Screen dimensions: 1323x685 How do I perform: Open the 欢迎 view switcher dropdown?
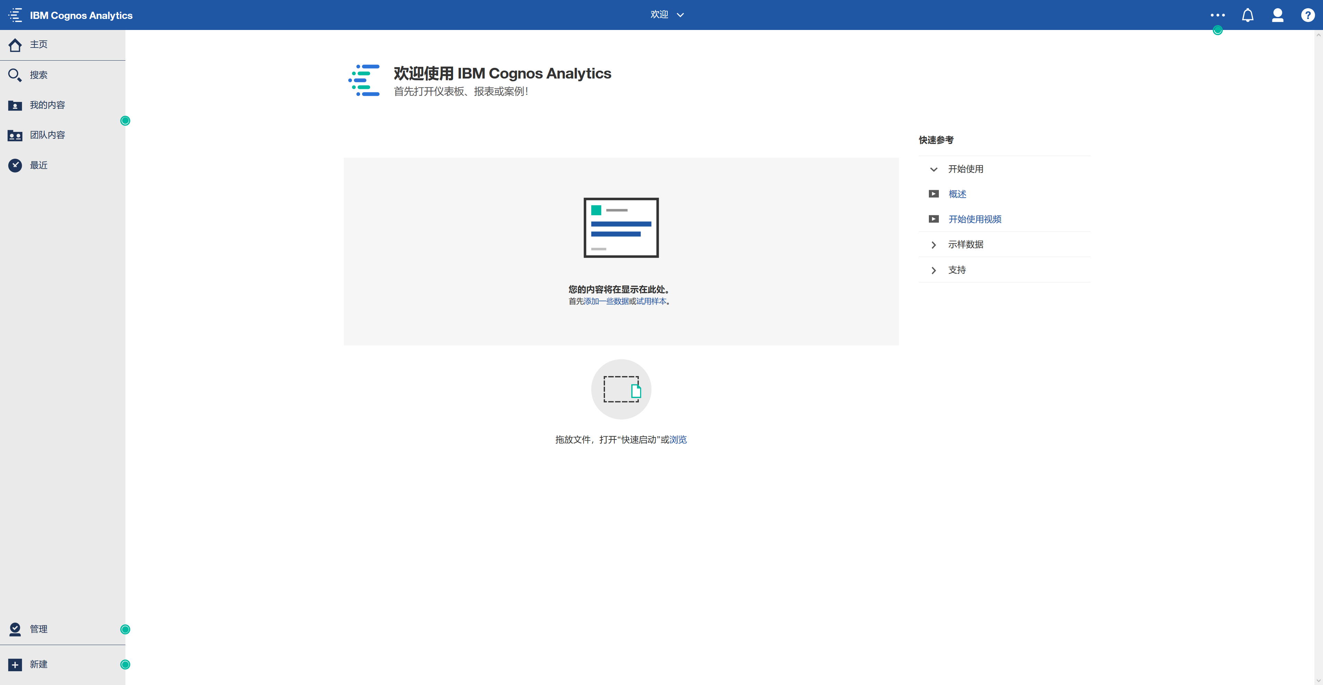667,15
